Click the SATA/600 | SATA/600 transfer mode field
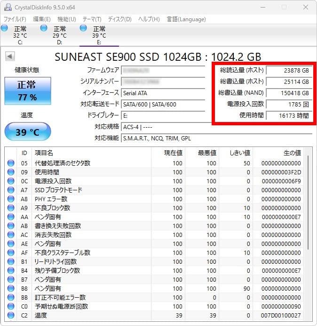The width and height of the screenshot is (317, 326). tap(163, 104)
